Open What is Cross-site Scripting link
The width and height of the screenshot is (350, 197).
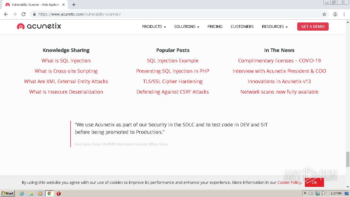pyautogui.click(x=66, y=71)
